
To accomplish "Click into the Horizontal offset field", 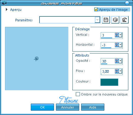I will pyautogui.click(x=108, y=45).
